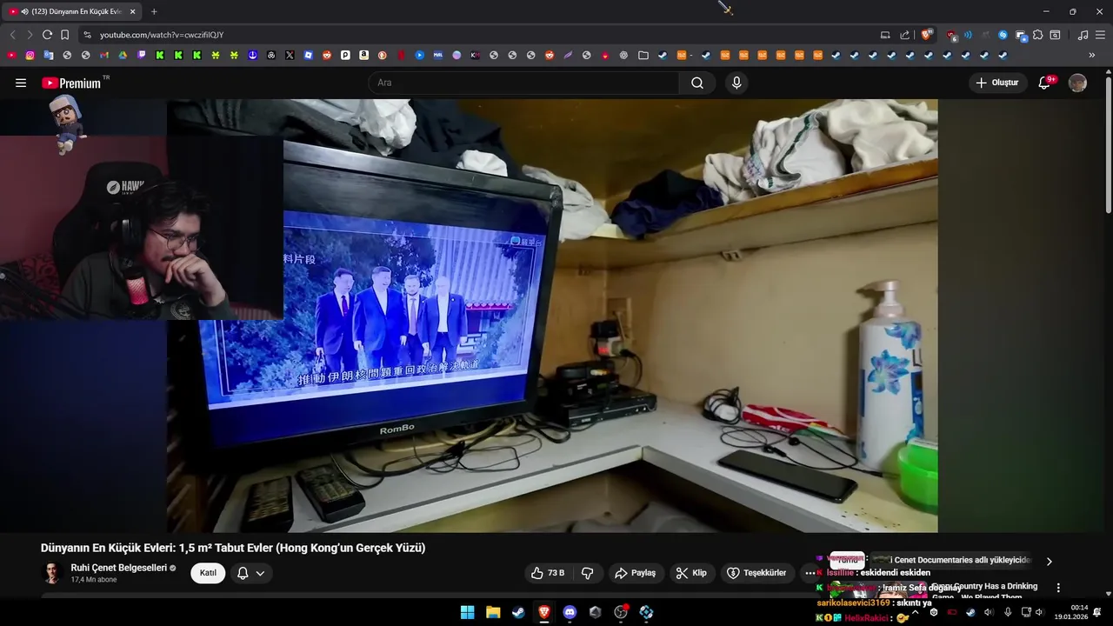Open the browser extensions puzzle icon
Viewport: 1113px width, 626px height.
click(1037, 35)
